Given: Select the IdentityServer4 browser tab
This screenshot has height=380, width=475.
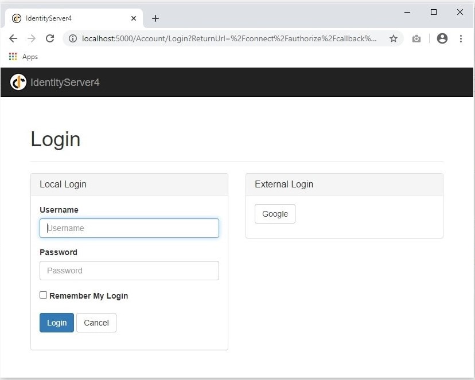Looking at the screenshot, I should click(63, 18).
